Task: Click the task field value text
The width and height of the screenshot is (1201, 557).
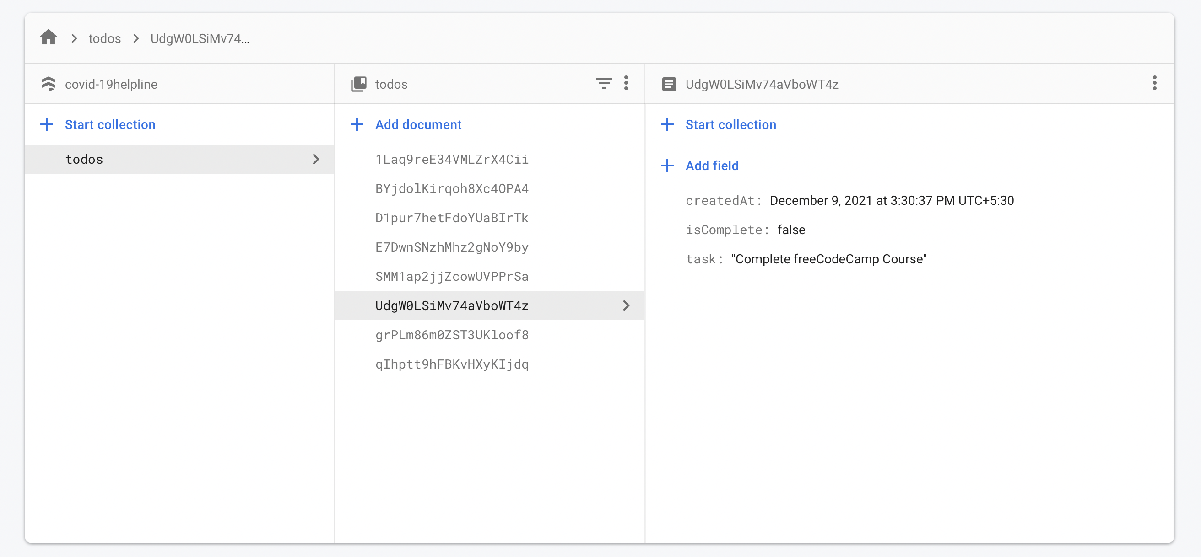Action: coord(828,259)
